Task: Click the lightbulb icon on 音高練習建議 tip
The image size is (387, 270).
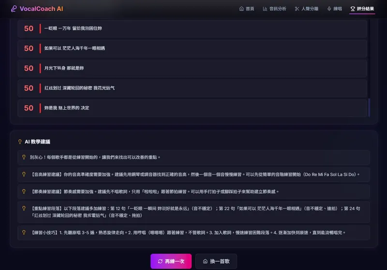Action: coord(24,174)
